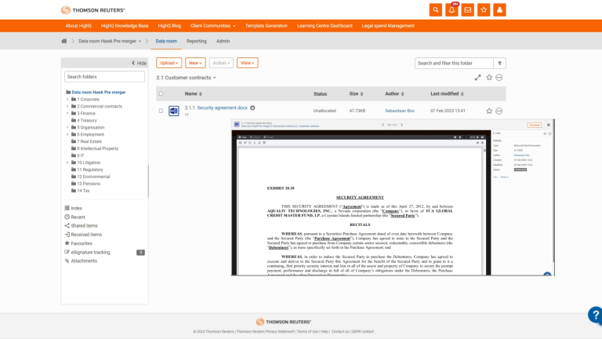The width and height of the screenshot is (602, 339).
Task: Click the Search folders input field
Action: coord(105,77)
